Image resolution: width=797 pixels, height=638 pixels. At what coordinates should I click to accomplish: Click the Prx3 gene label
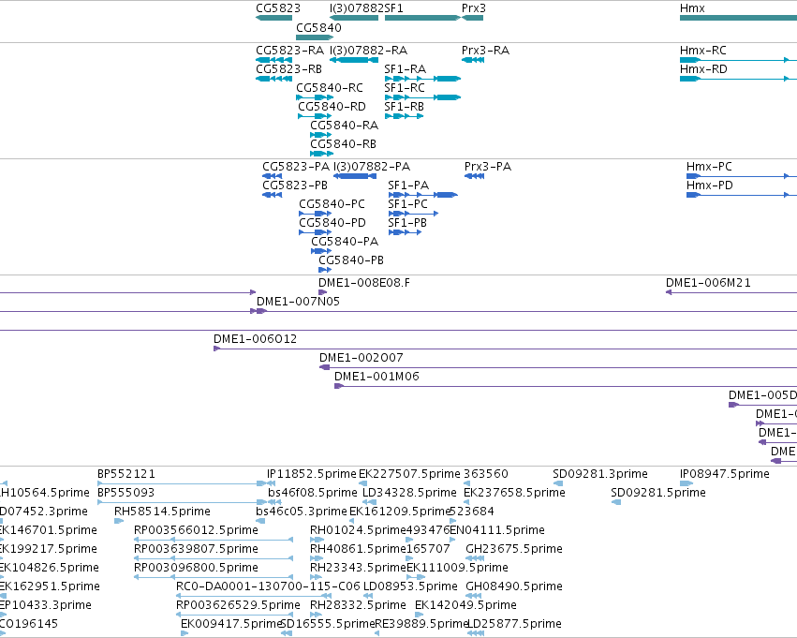[x=474, y=8]
